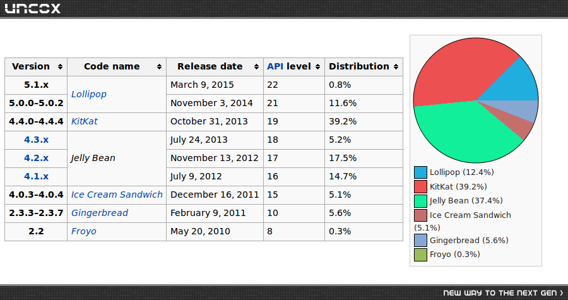Select the 'October 31, 2013' date cell
The image size is (568, 300).
(x=215, y=121)
